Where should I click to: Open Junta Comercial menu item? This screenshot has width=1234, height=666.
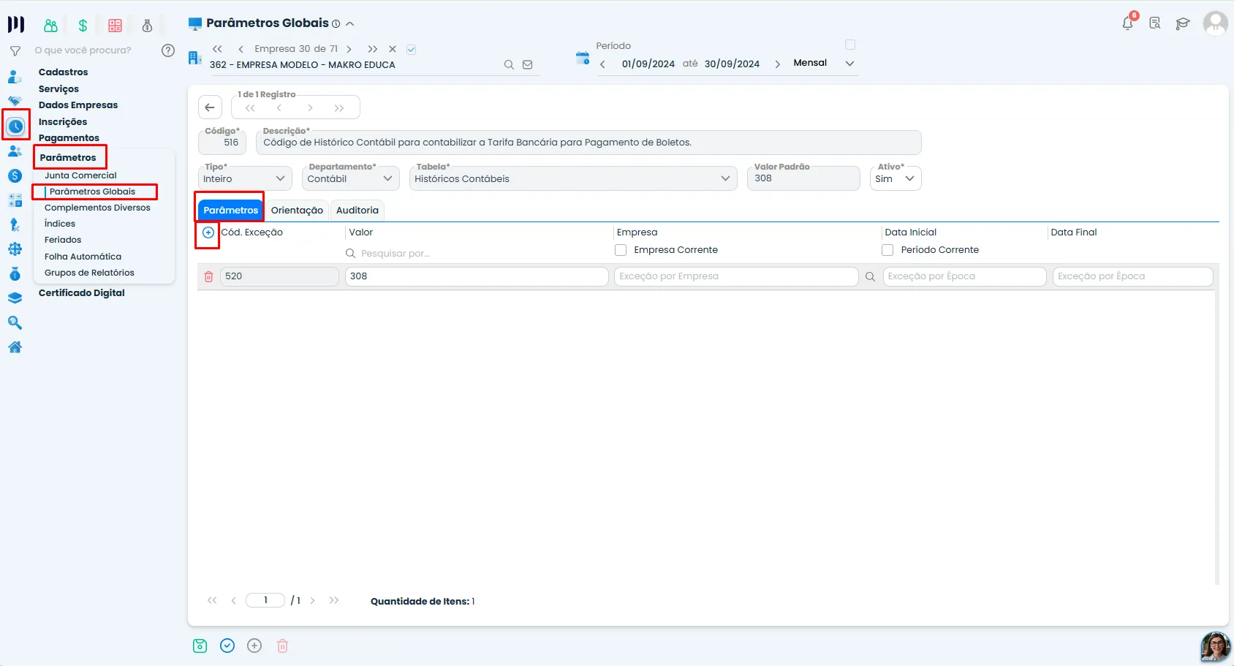(80, 175)
